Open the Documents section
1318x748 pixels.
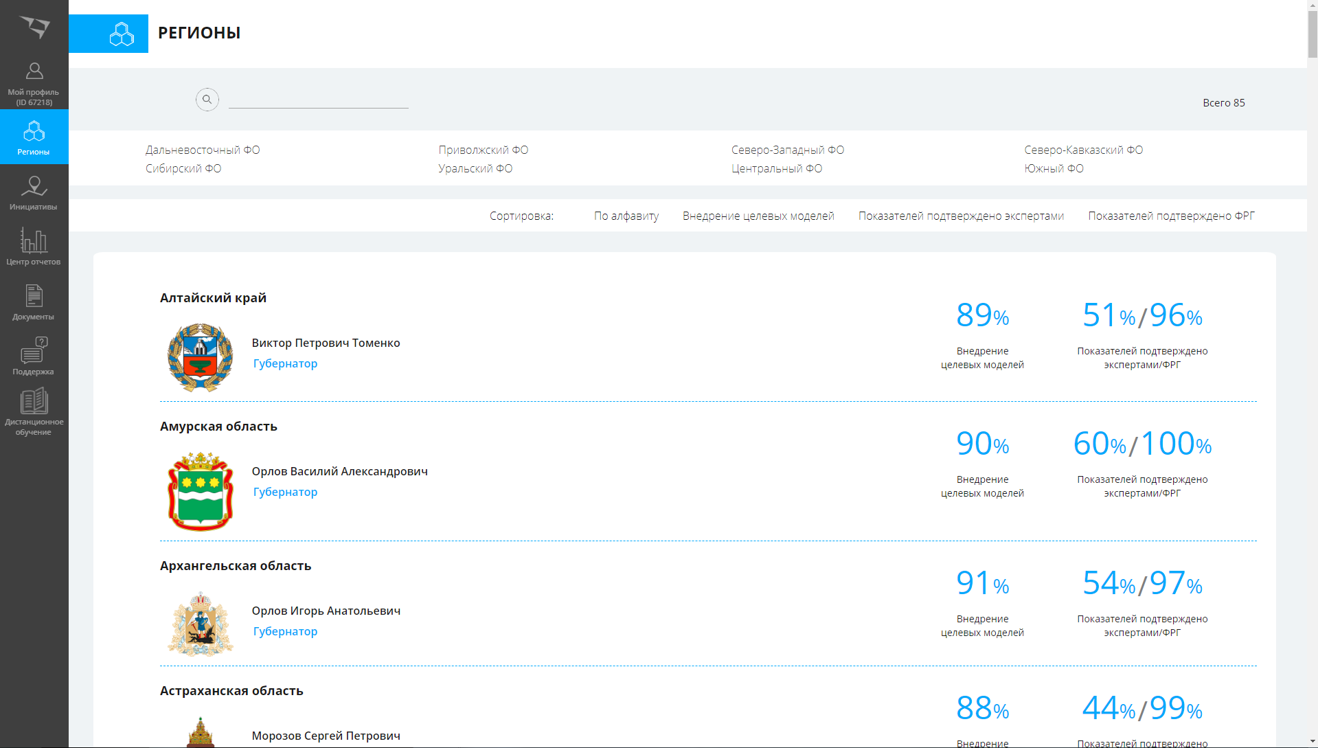click(34, 302)
